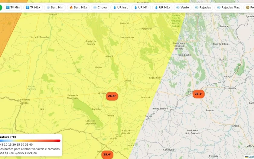The height and width of the screenshot is (159, 254).
Task: Click the Jacaraci town label
Action: 131,145
